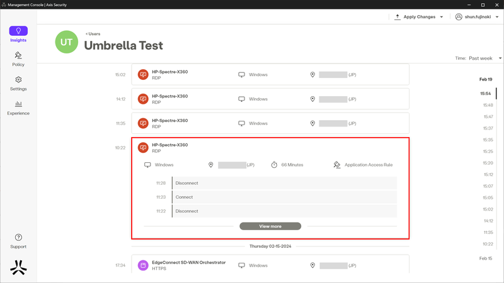Viewport: 504px width, 283px height.
Task: Click the Apply Changes button label
Action: point(419,17)
